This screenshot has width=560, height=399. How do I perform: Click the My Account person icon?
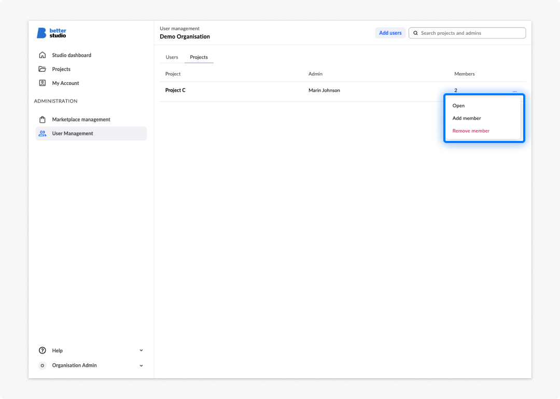tap(43, 83)
